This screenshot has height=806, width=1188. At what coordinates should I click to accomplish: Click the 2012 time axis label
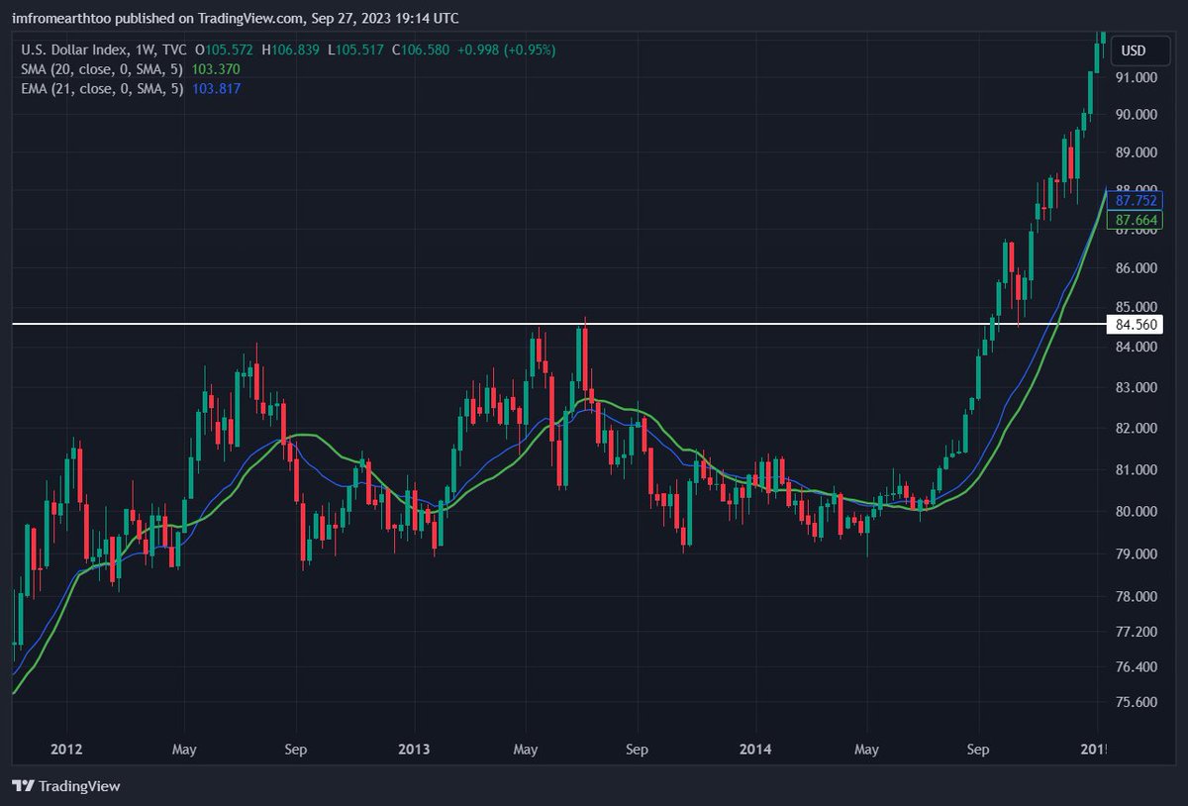coord(66,750)
